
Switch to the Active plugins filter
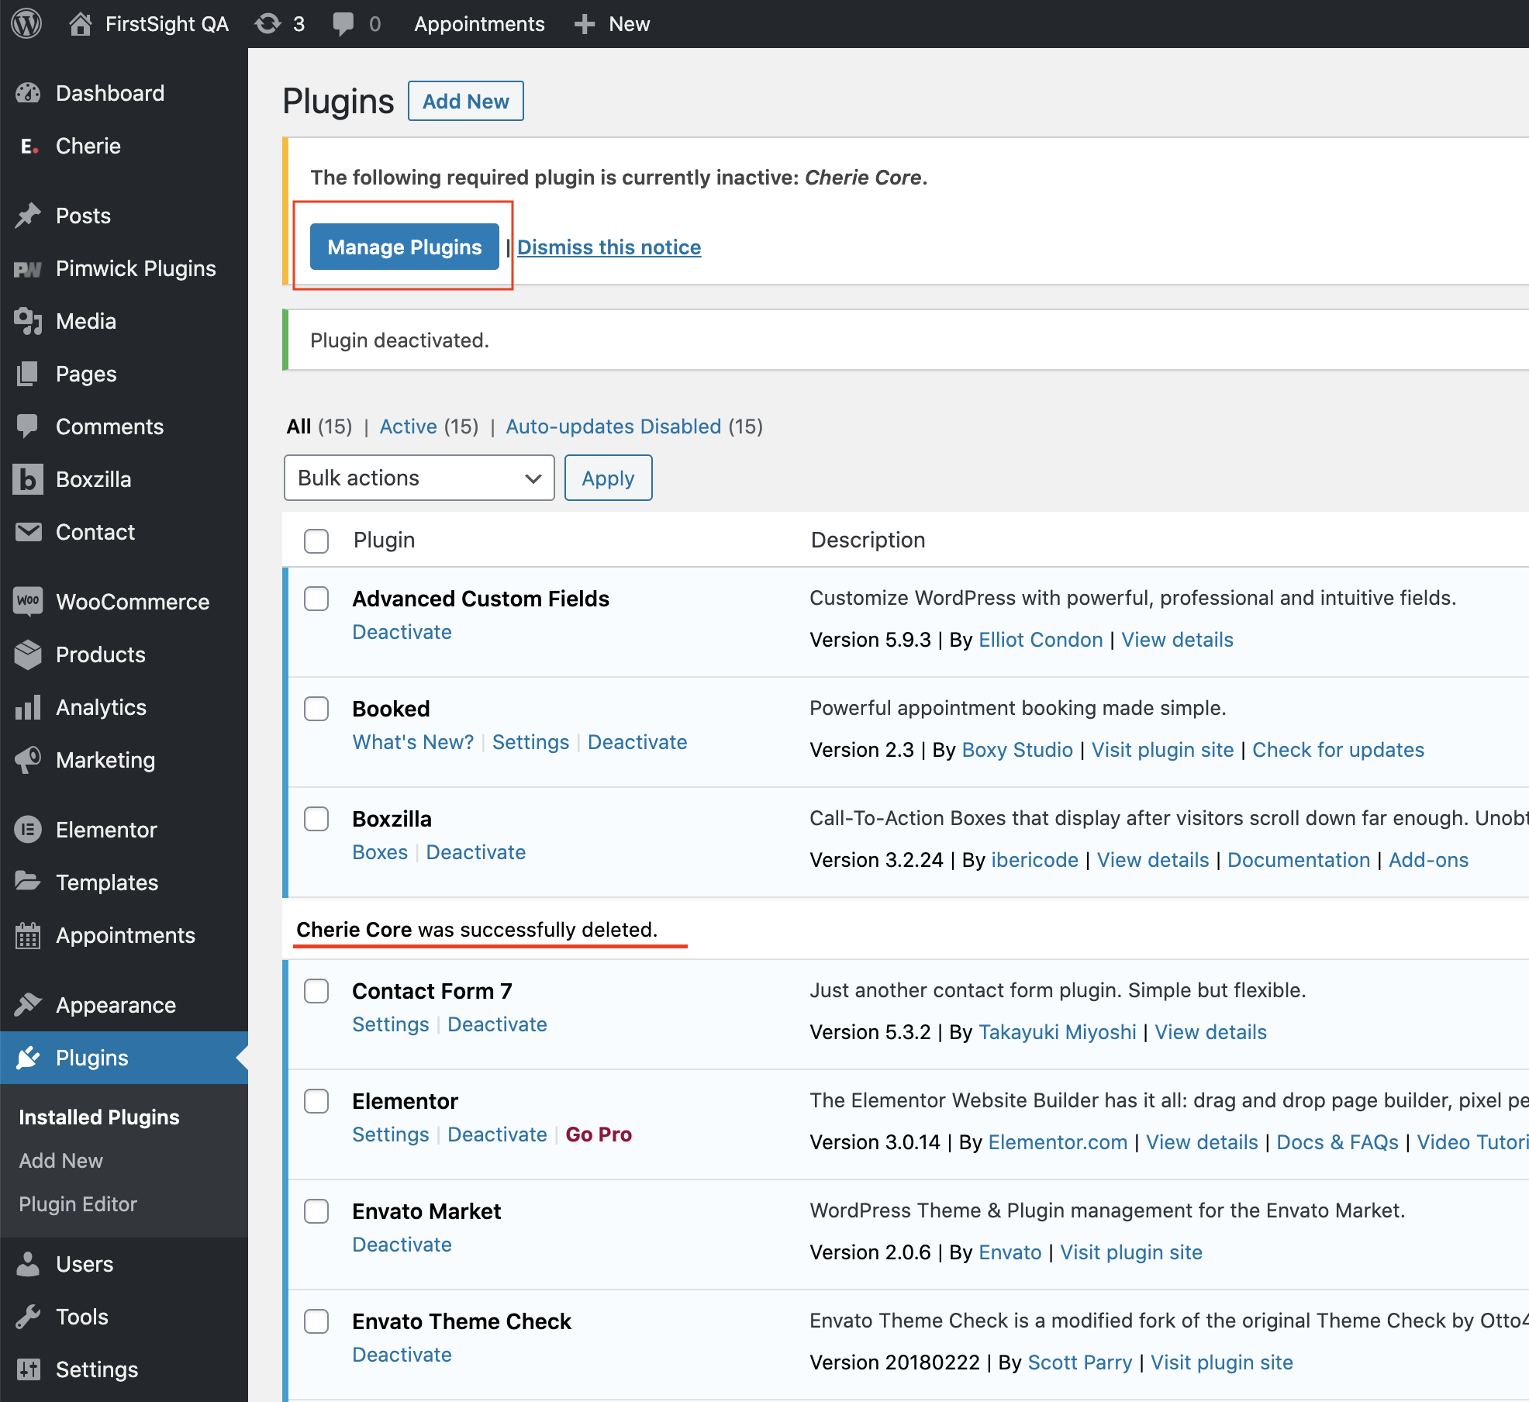pyautogui.click(x=408, y=426)
